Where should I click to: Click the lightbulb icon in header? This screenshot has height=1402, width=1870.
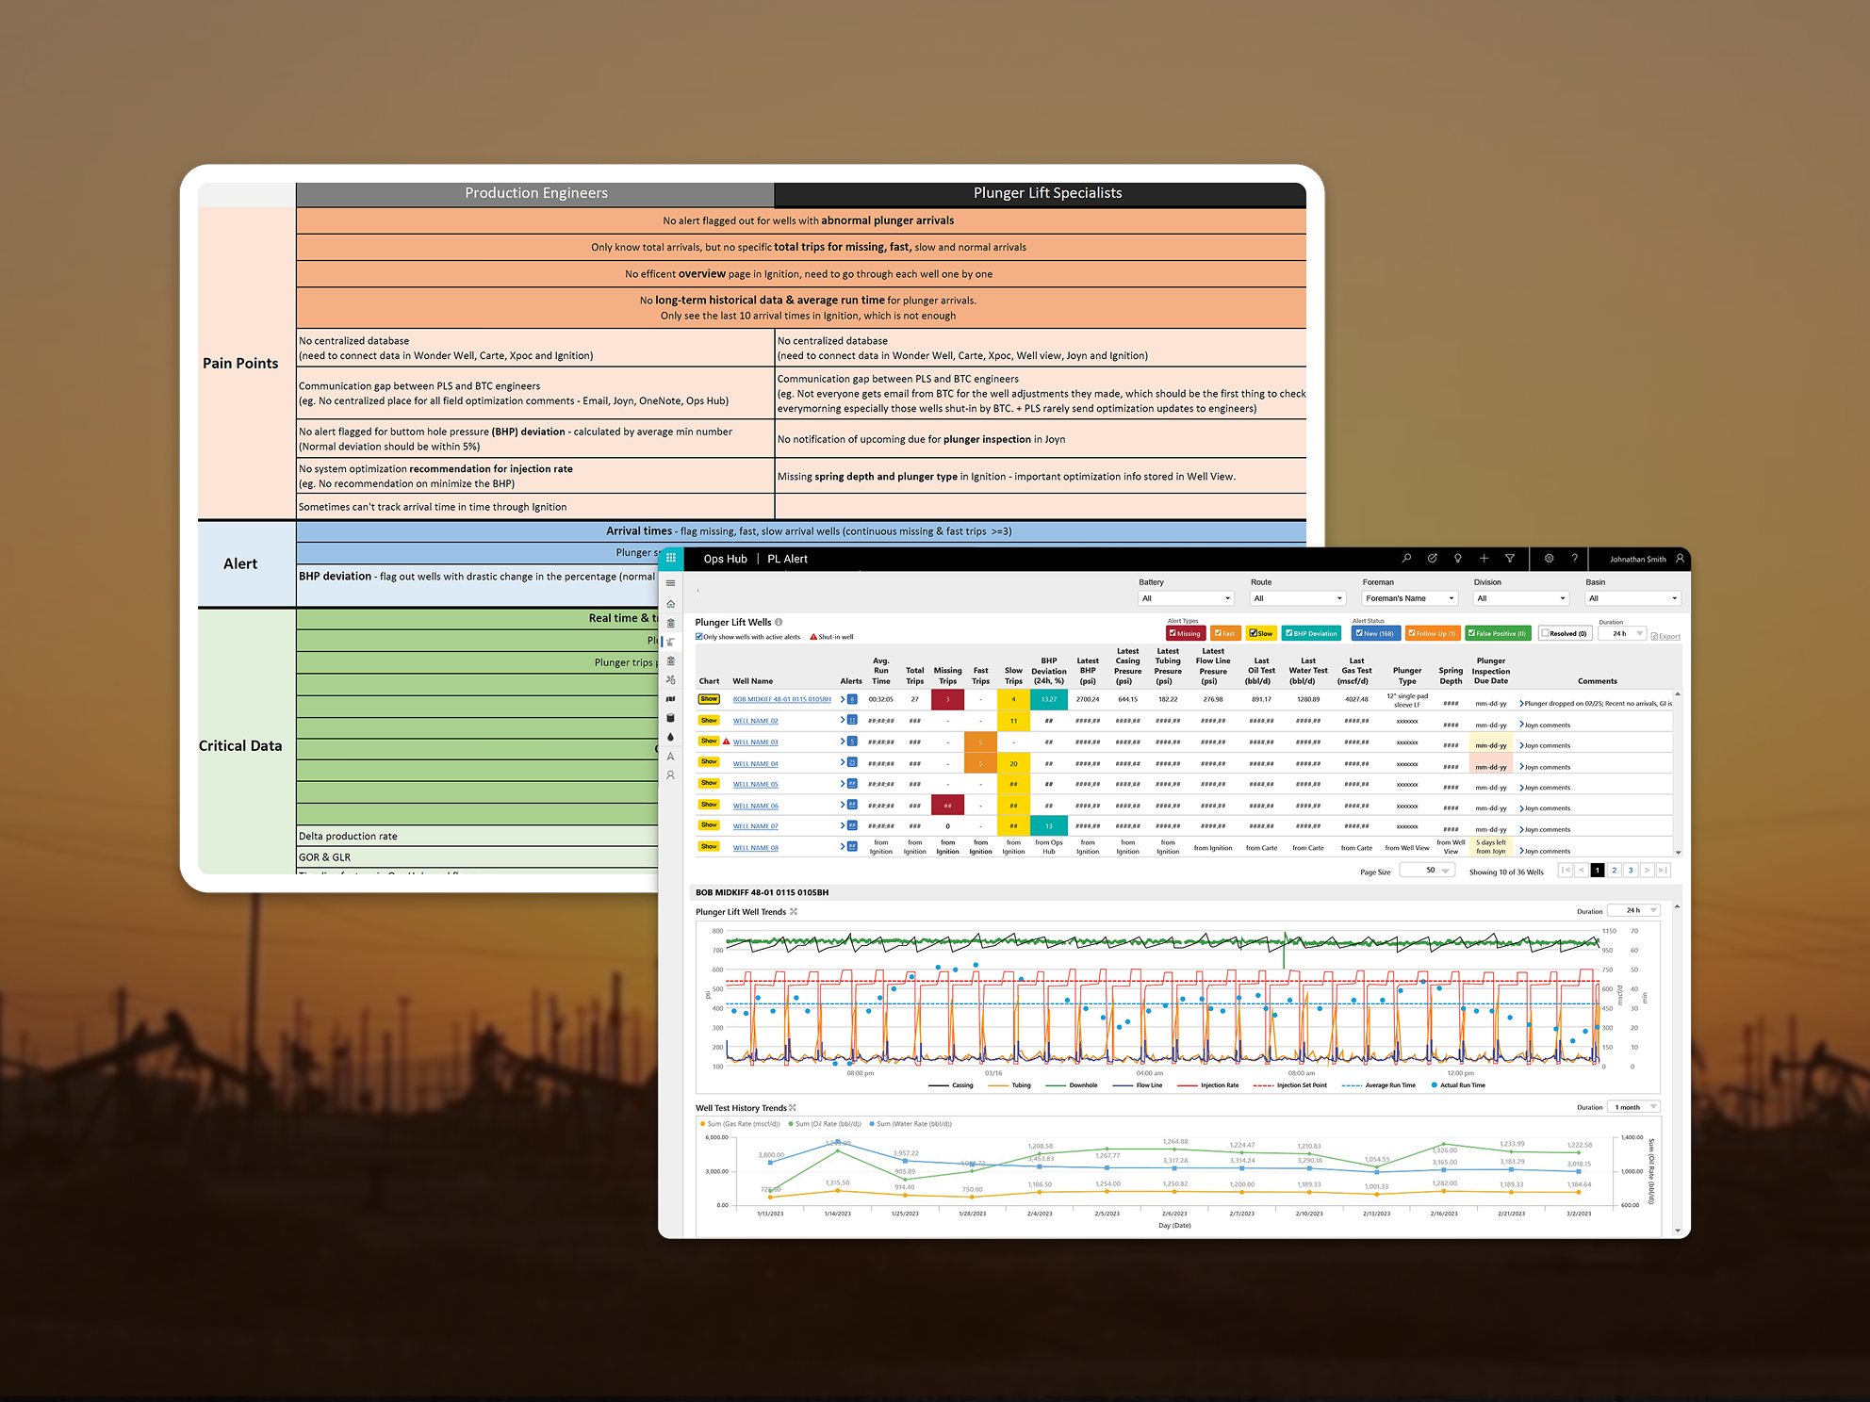[1458, 559]
